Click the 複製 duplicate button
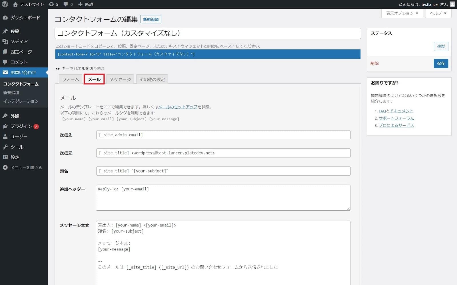The width and height of the screenshot is (457, 285). click(441, 46)
